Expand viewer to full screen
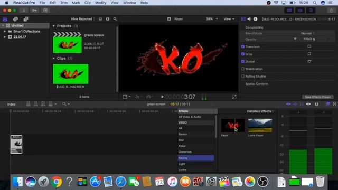This screenshot has height=190, width=338. [x=234, y=97]
